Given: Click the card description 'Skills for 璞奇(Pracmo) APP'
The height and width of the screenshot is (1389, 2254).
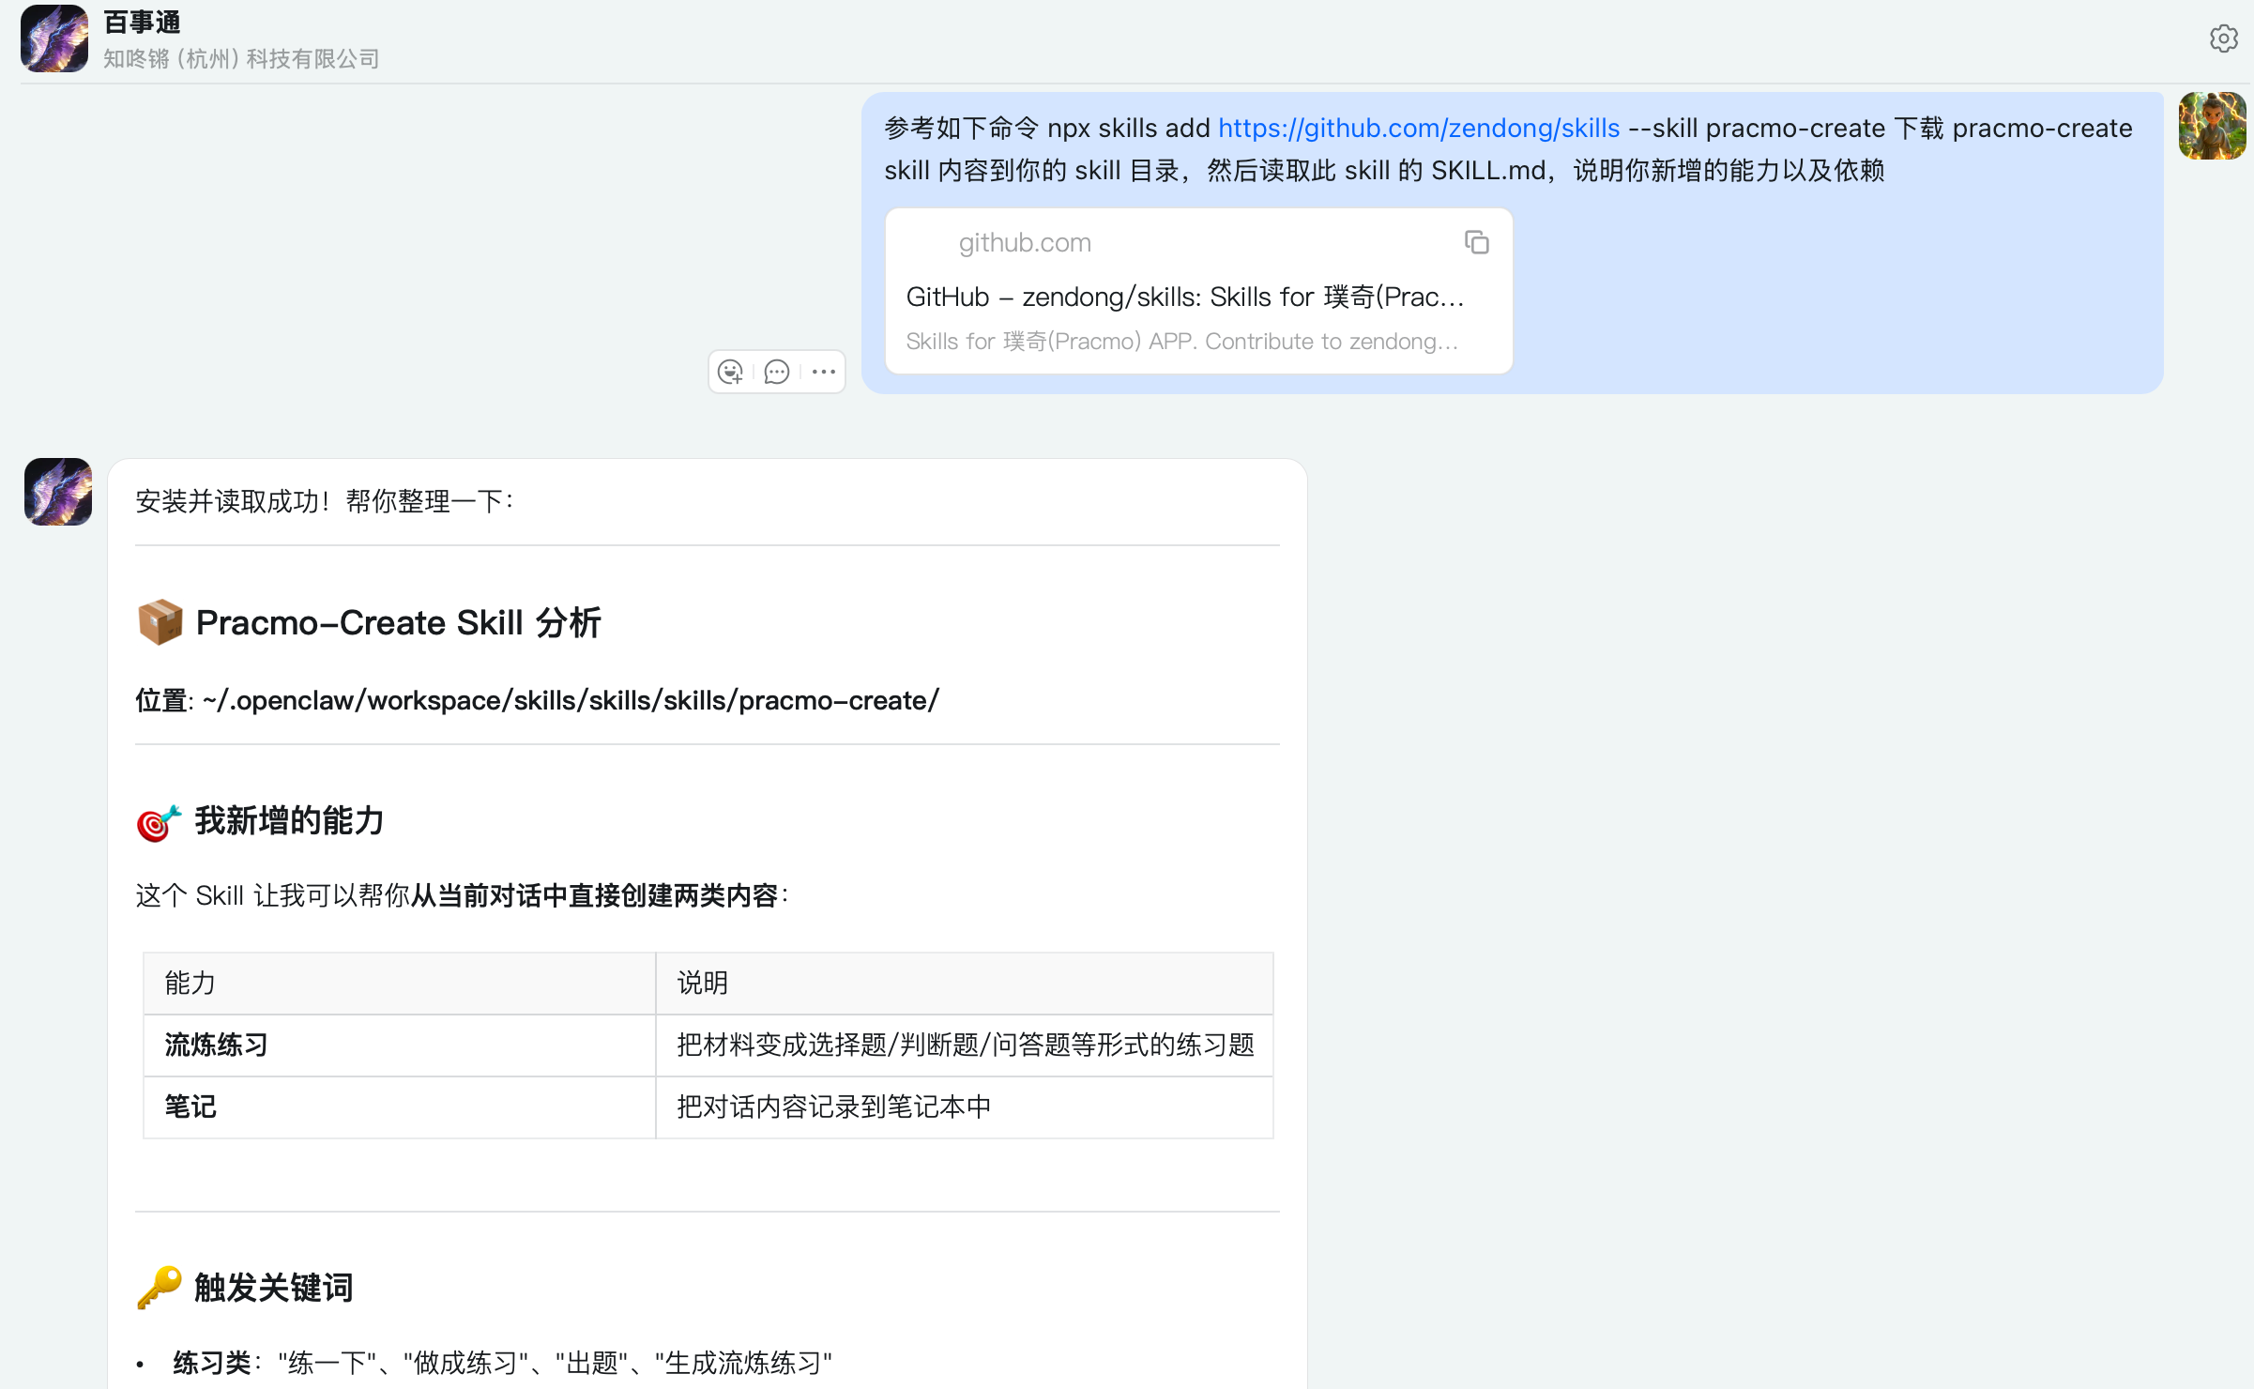Looking at the screenshot, I should pos(1182,342).
